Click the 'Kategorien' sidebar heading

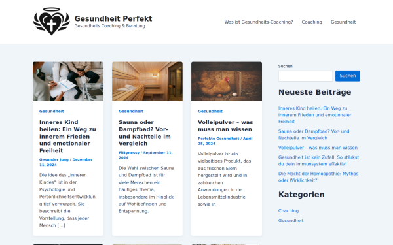coord(301,195)
